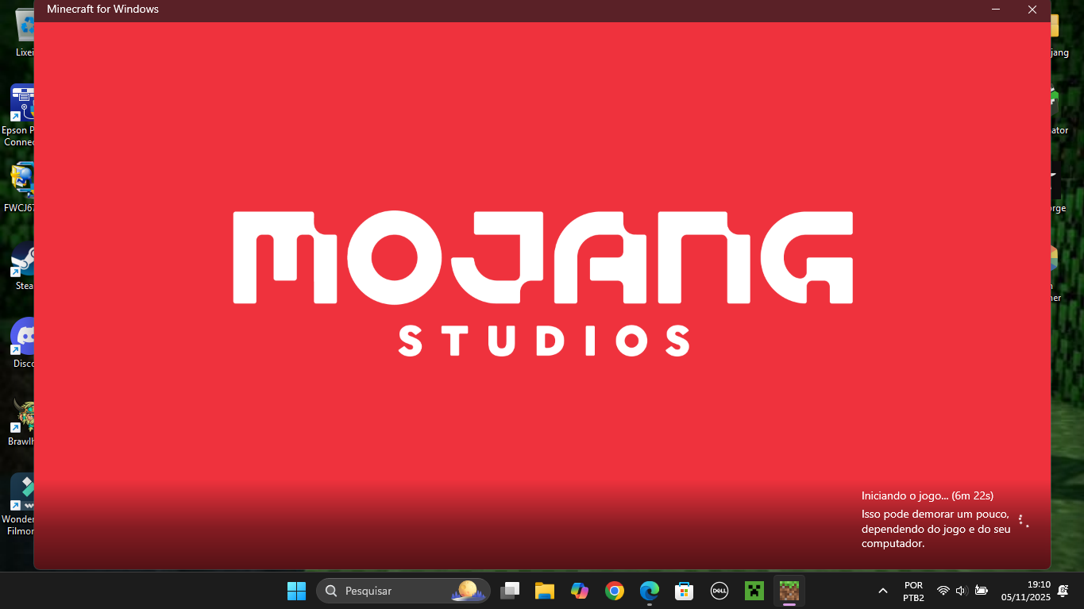The height and width of the screenshot is (609, 1084).
Task: Close the Minecraft for Windows window
Action: 1032,10
